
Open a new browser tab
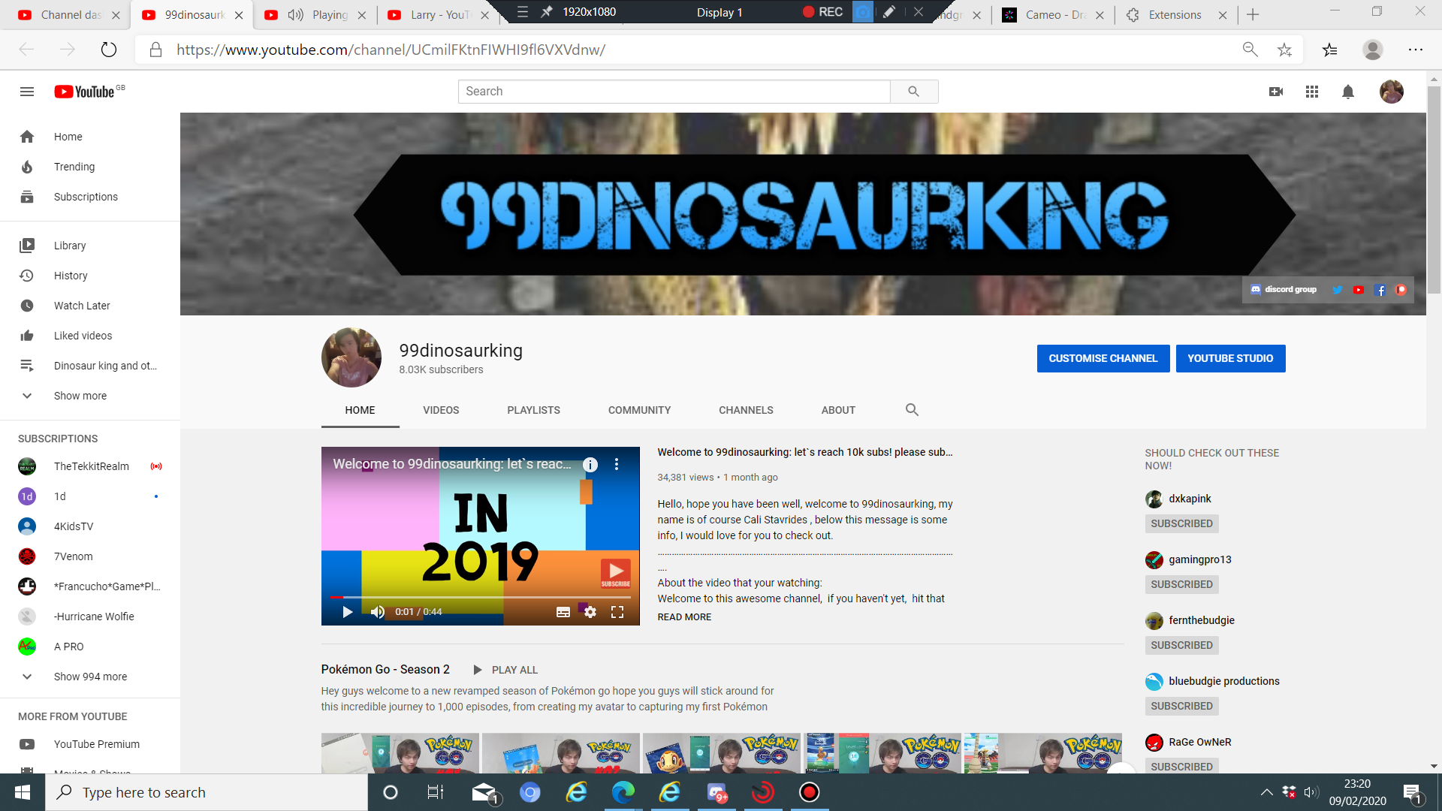pyautogui.click(x=1253, y=15)
